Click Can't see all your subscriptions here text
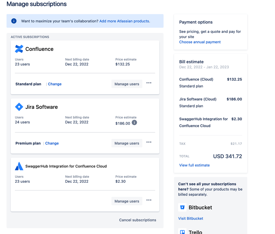The height and width of the screenshot is (234, 275). [207, 186]
